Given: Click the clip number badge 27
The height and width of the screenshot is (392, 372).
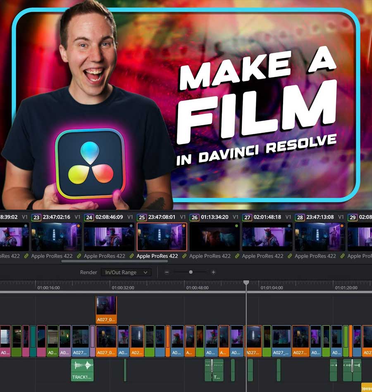Looking at the screenshot, I should pos(247,217).
